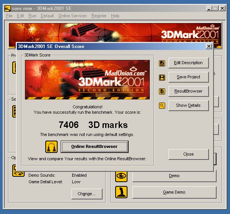This screenshot has width=230, height=214.
Task: Click the 'Enabled' value for Demo Sounds
Action: point(79,175)
